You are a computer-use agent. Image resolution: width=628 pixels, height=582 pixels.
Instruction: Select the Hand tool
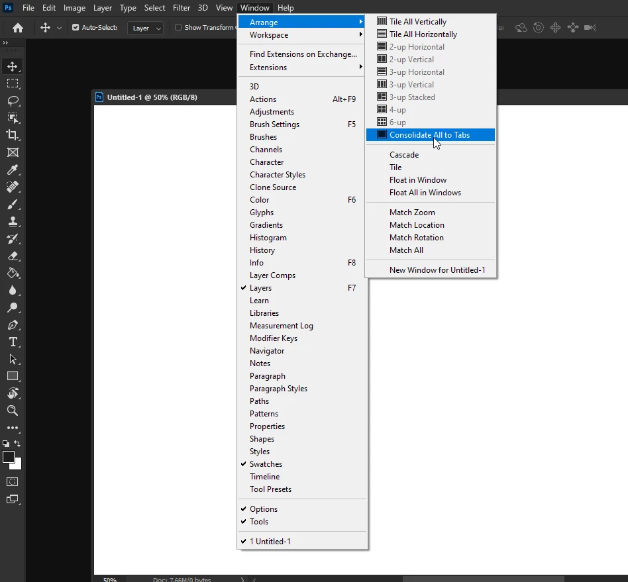tap(13, 393)
